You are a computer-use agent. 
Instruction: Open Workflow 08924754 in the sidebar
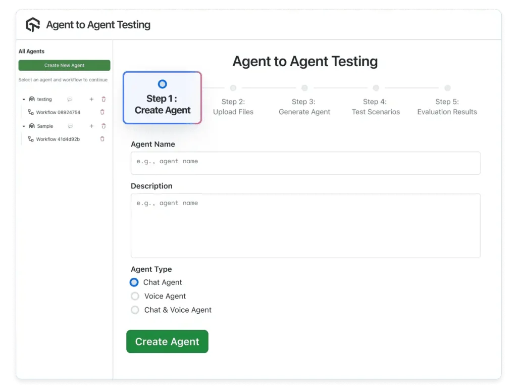(58, 112)
